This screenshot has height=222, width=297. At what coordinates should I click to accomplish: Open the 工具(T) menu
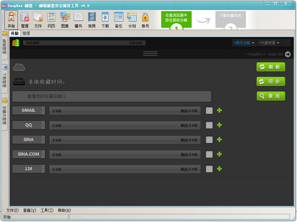[x=47, y=210]
